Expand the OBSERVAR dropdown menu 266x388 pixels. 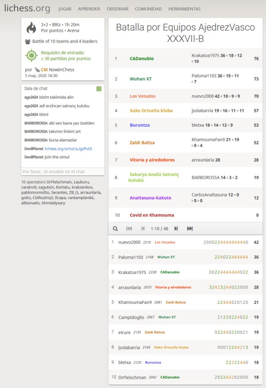click(x=117, y=9)
